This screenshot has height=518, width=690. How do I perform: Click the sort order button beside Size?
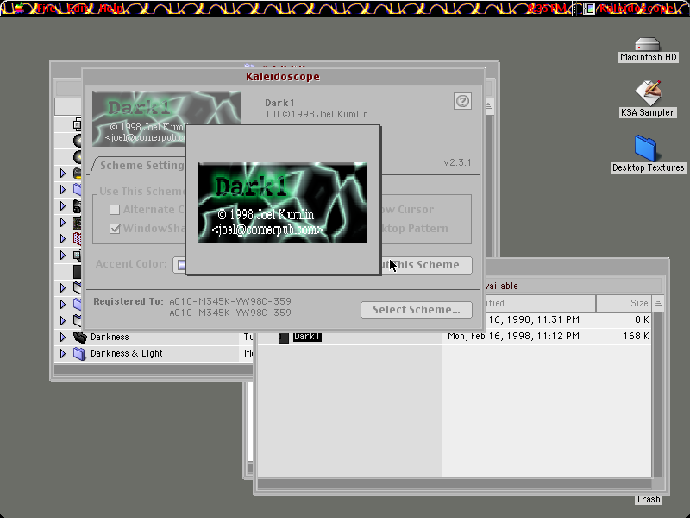[658, 303]
